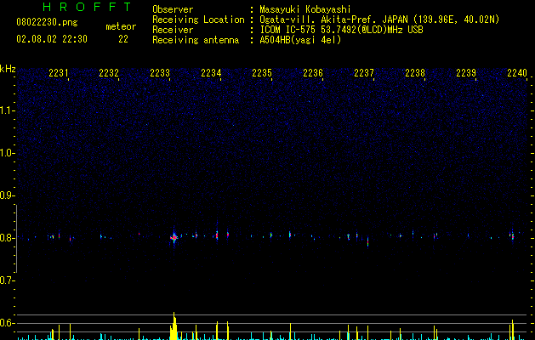
Task: Click the 0.6 kHz axis label
Action: click(x=7, y=323)
